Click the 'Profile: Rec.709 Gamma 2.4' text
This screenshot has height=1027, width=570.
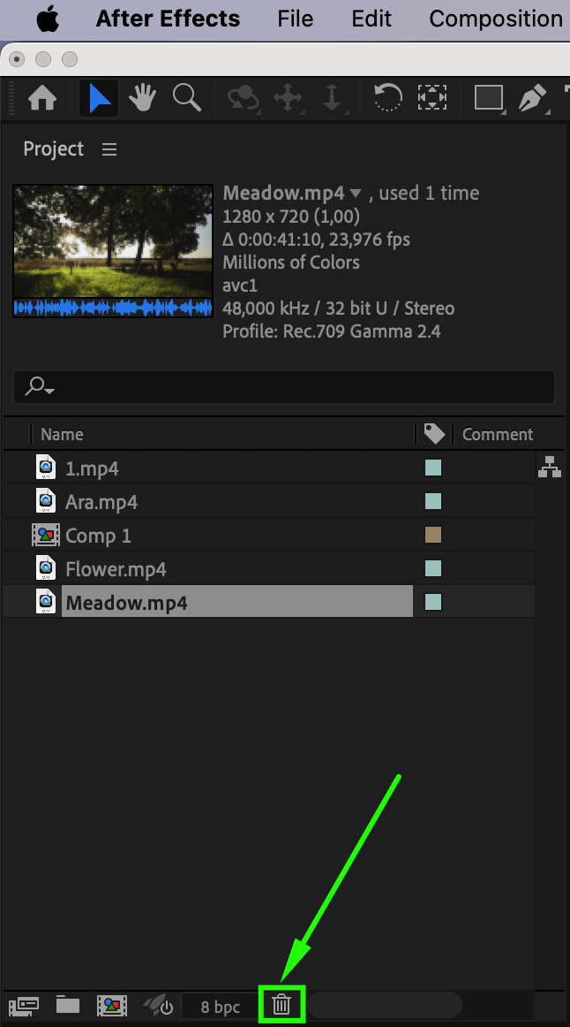pos(332,331)
